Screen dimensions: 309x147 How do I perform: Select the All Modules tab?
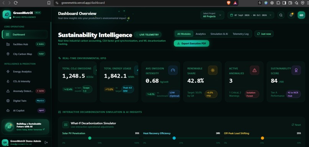(184, 34)
